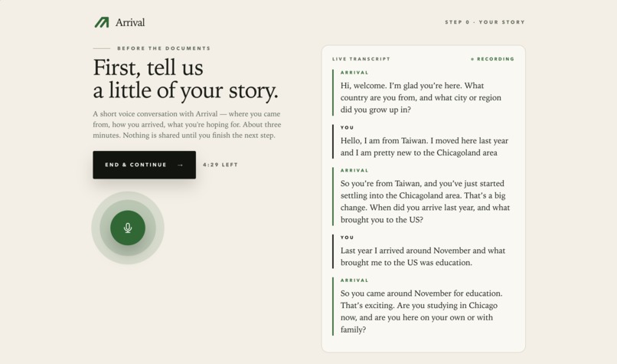Select Arrival's question about studying in Chicago
The height and width of the screenshot is (364, 617).
tap(421, 311)
